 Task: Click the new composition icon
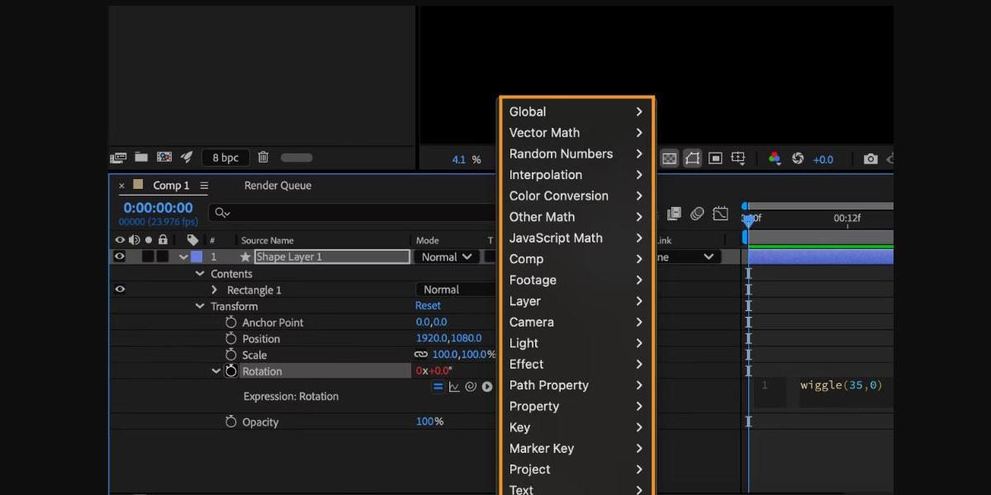164,158
